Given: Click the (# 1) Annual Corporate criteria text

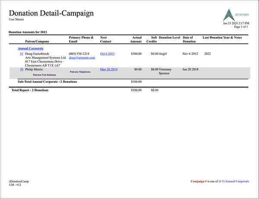Looking at the screenshot, I should [x=234, y=181].
